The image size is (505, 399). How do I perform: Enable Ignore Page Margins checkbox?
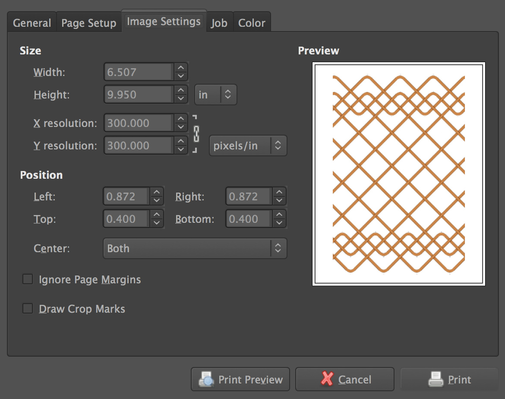[28, 279]
